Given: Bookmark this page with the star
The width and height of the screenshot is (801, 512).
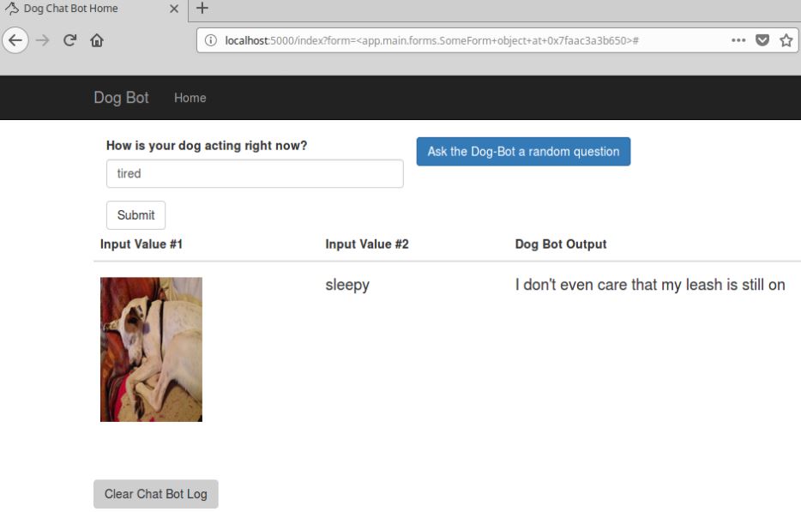Looking at the screenshot, I should [x=786, y=40].
